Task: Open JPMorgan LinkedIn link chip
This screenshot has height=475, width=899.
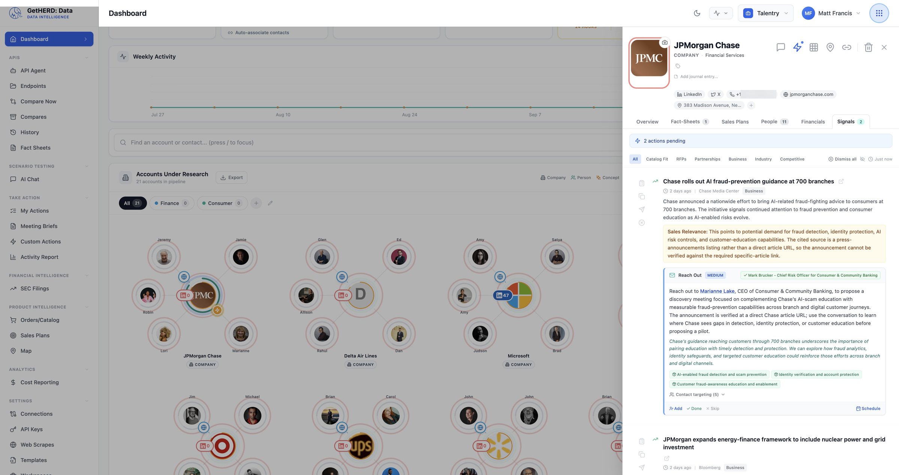Action: 689,94
